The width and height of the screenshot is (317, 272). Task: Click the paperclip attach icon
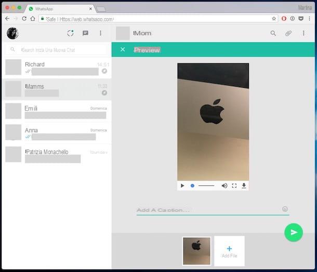pos(288,33)
